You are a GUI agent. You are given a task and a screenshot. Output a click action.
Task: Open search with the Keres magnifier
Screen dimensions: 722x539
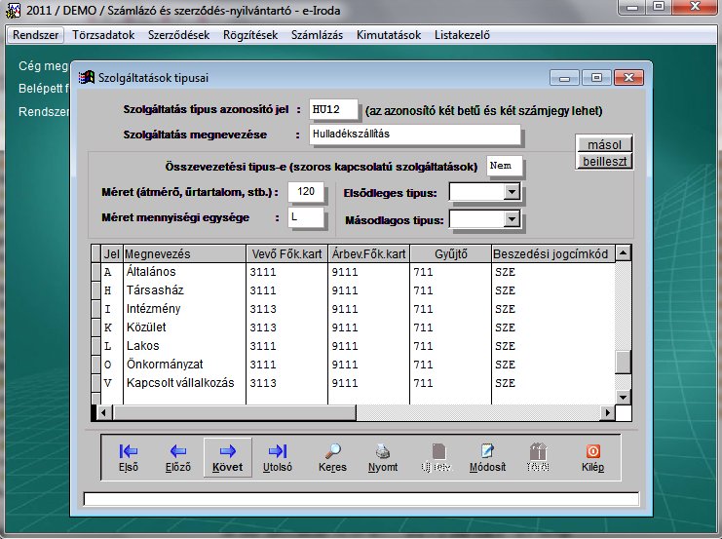332,457
